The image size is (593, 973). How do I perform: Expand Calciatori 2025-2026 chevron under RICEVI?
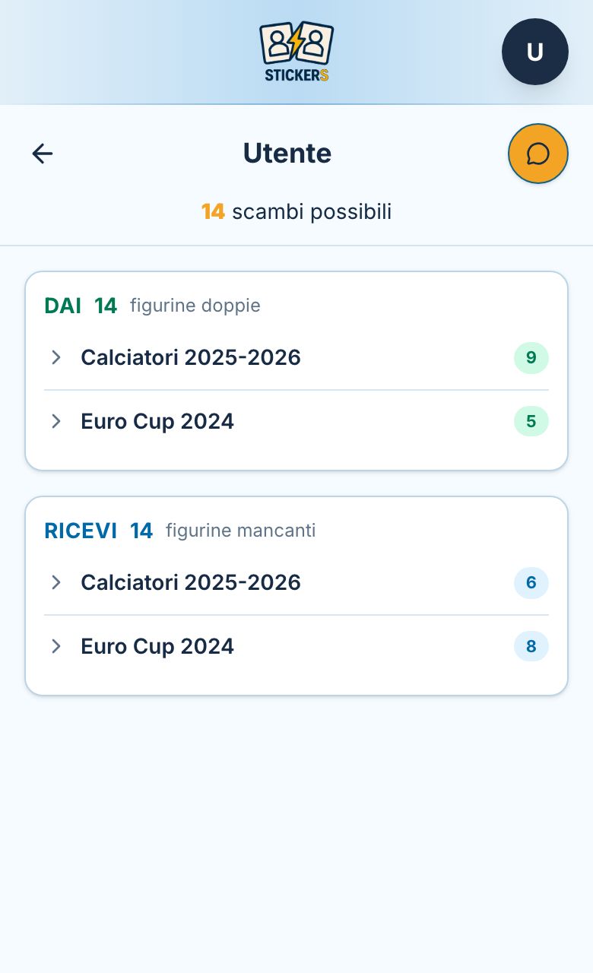pos(55,582)
